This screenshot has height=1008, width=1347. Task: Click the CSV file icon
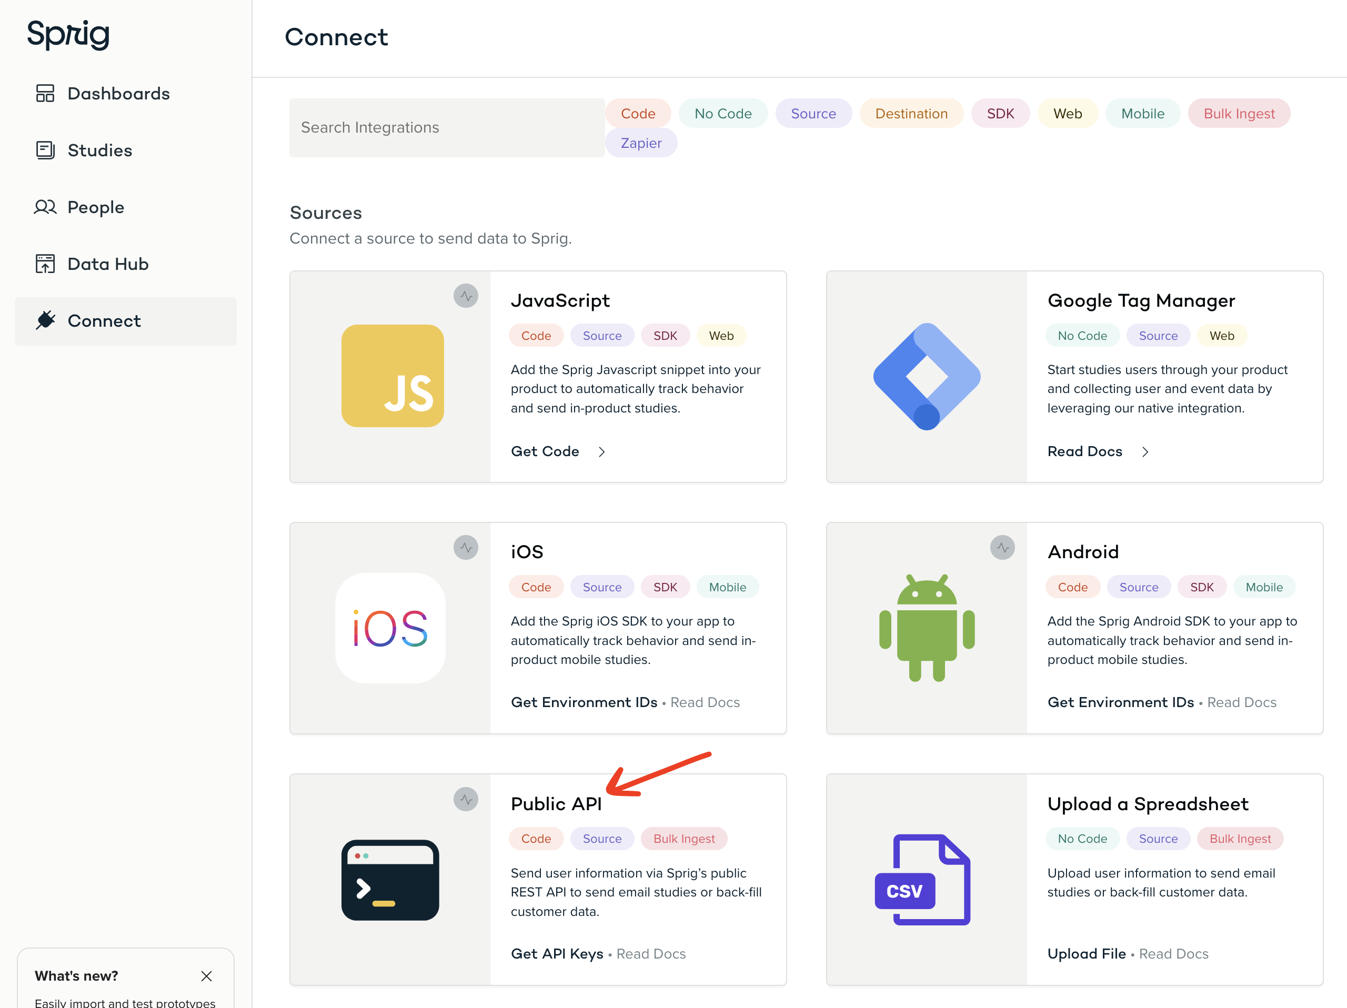(x=922, y=880)
